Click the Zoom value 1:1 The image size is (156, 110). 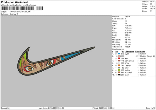151,11
